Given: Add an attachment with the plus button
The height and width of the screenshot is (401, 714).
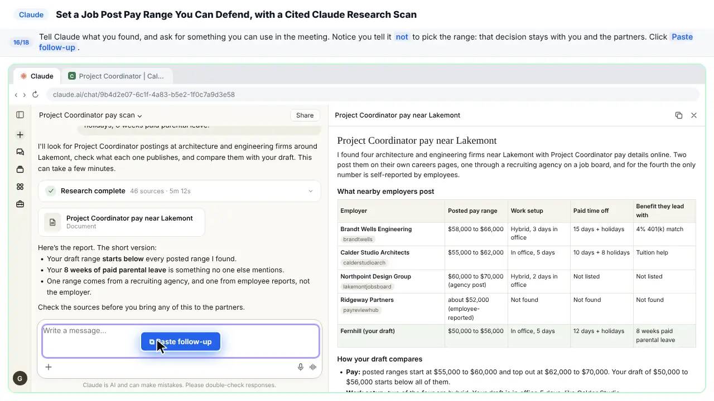Looking at the screenshot, I should pos(49,367).
